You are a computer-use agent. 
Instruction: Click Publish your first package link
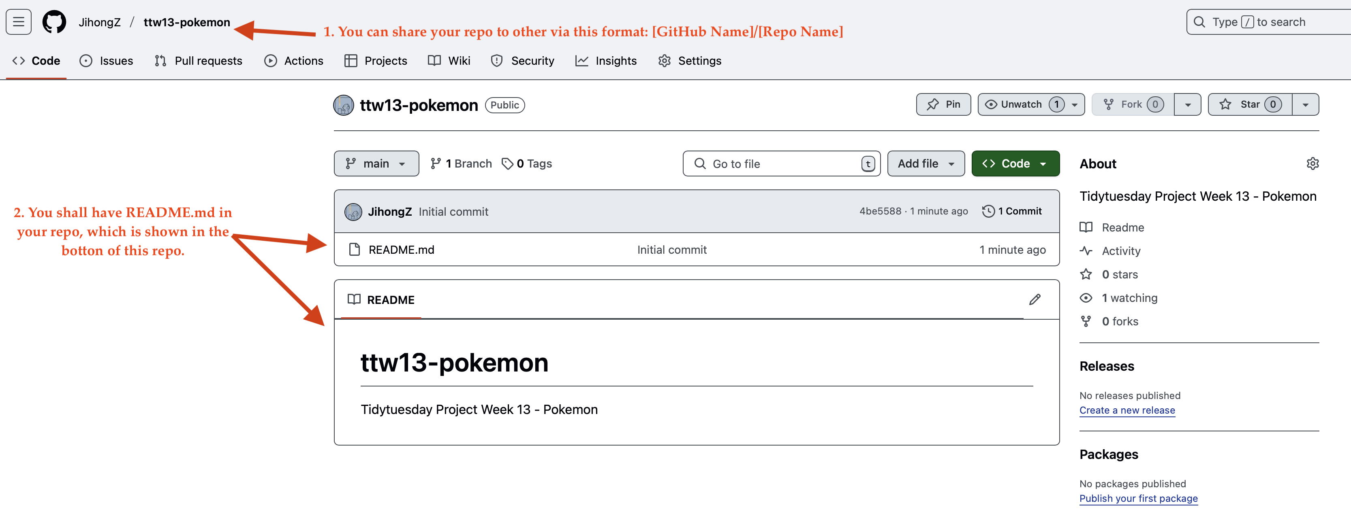coord(1138,498)
